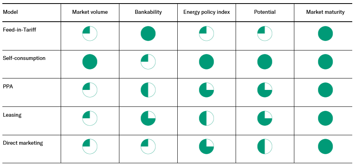Select the Market maturity column header
355x166 pixels.
(x=325, y=12)
